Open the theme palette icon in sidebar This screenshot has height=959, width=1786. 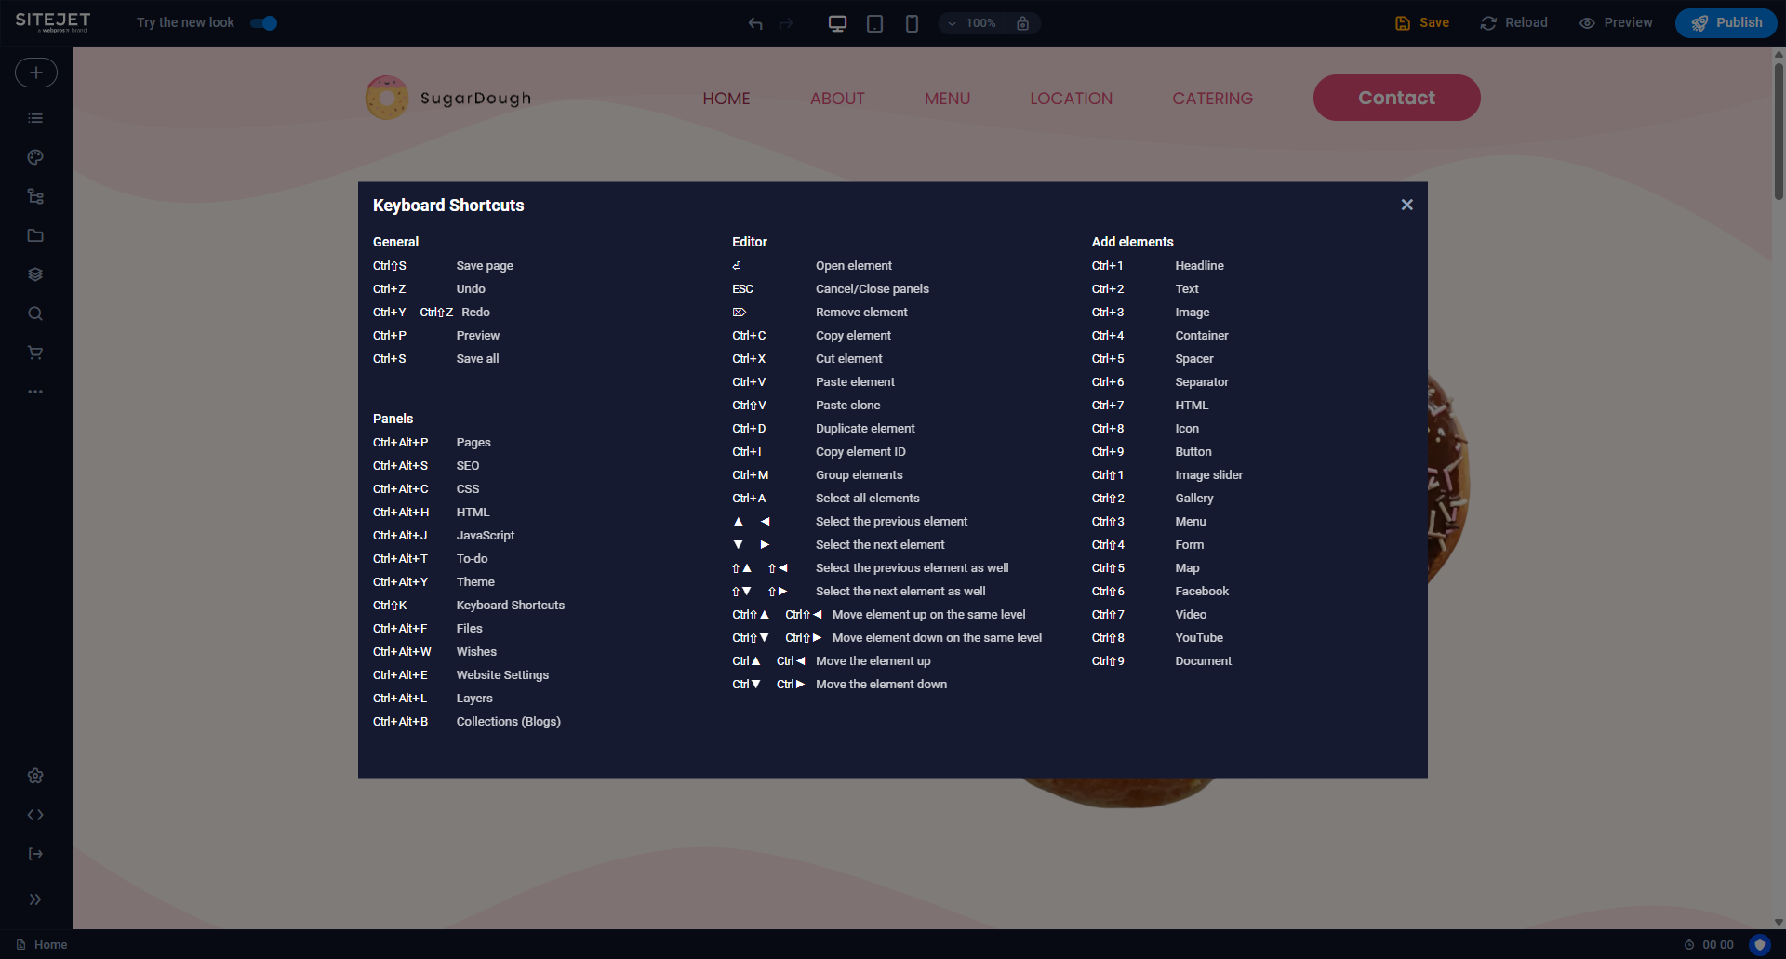pos(35,157)
